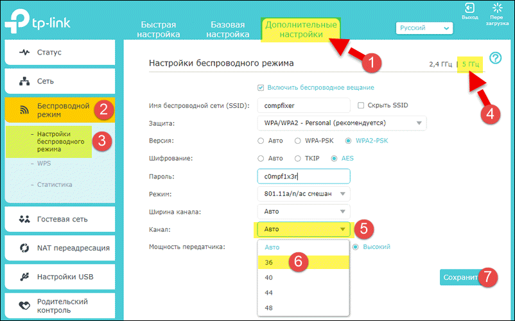Click the Настройки USB plug icon
The width and height of the screenshot is (515, 321).
[x=24, y=277]
